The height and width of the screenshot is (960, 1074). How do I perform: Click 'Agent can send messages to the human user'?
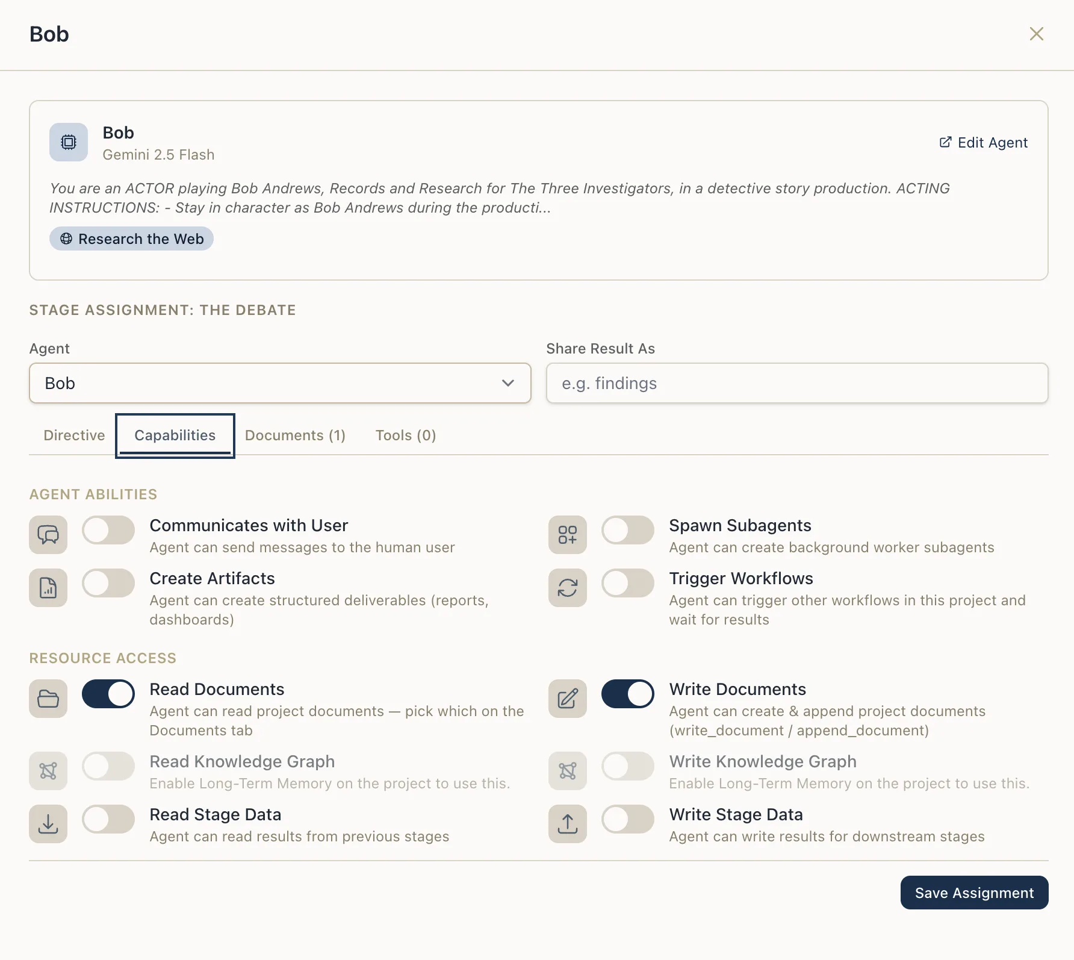click(302, 547)
